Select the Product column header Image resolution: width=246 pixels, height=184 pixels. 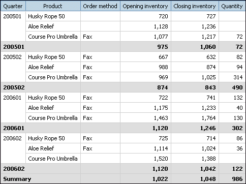53,6
